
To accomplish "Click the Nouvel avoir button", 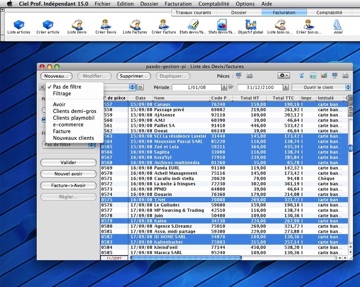I will pyautogui.click(x=68, y=174).
